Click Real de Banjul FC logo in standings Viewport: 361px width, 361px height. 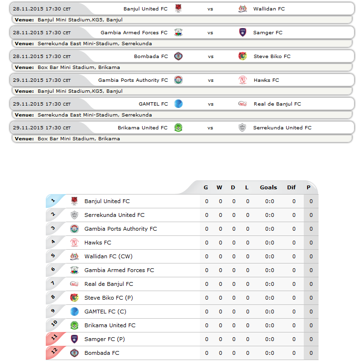(x=74, y=284)
